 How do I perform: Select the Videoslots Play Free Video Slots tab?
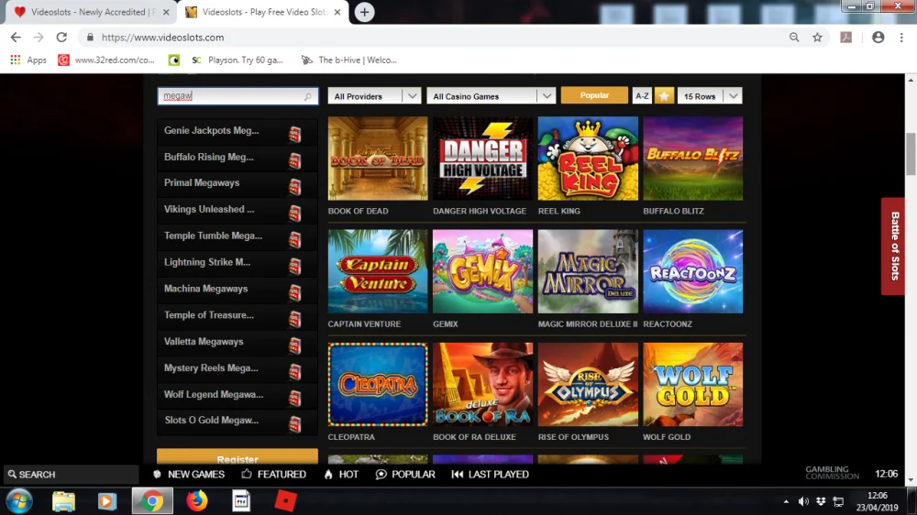pos(263,12)
